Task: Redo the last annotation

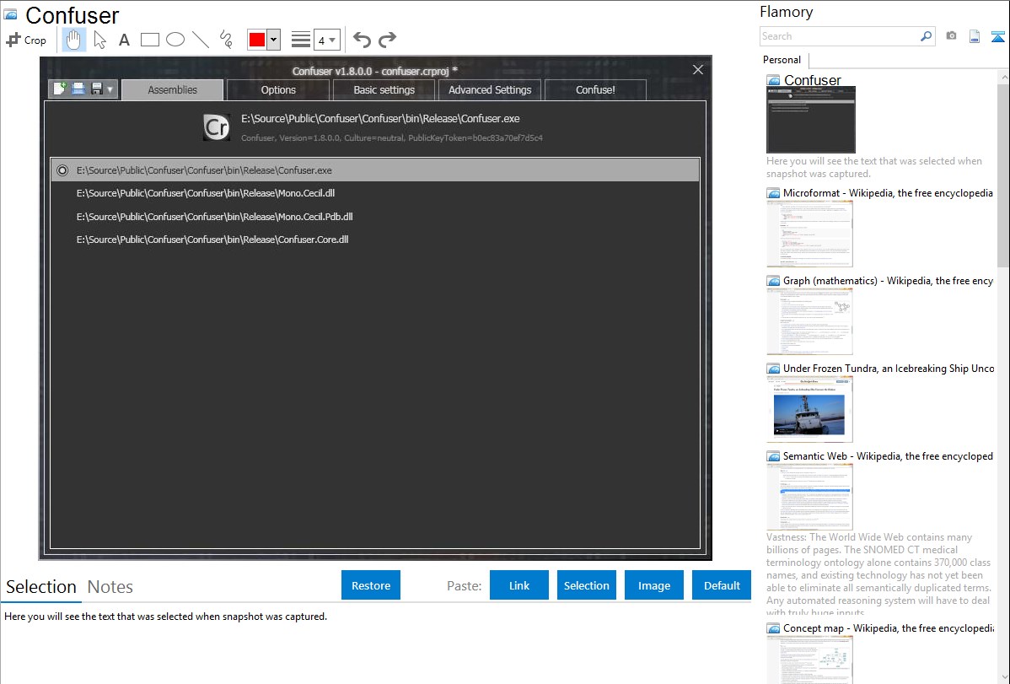Action: click(x=387, y=40)
